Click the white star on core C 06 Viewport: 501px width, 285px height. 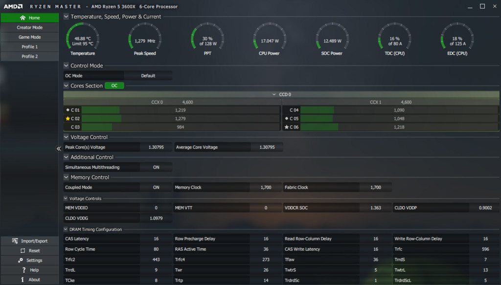[287, 127]
